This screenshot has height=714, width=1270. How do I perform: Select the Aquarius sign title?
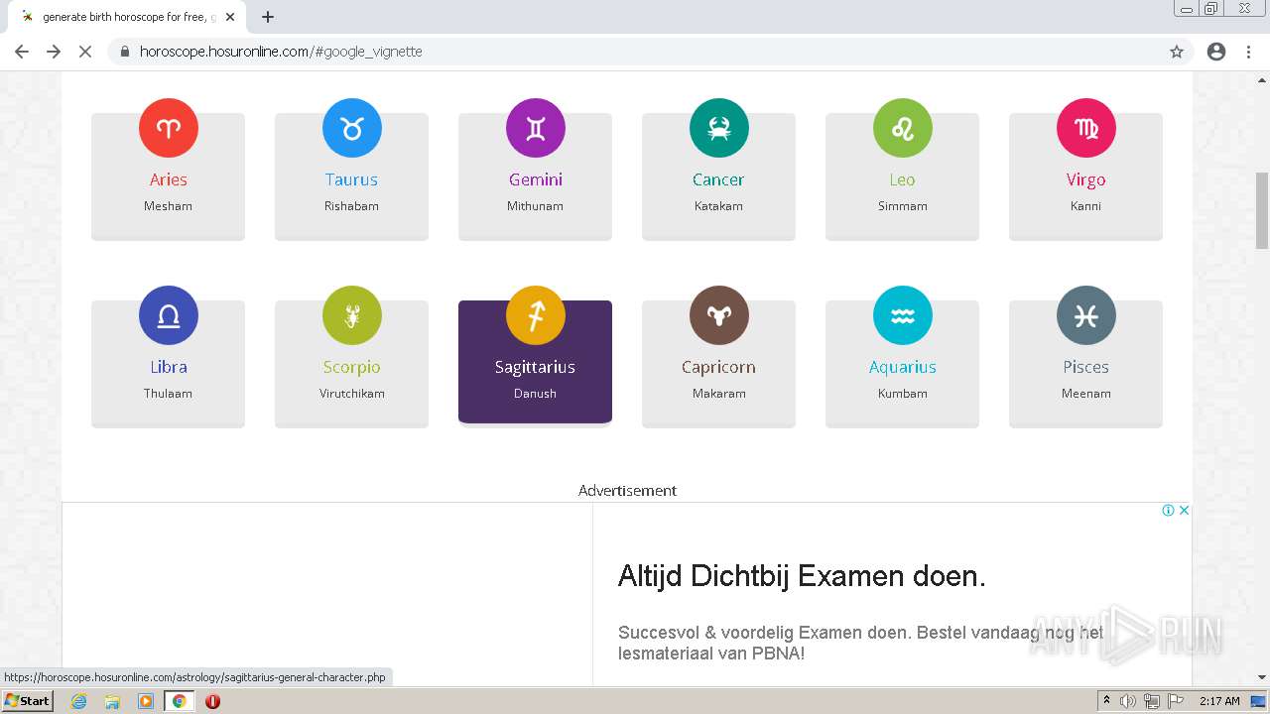pos(903,367)
